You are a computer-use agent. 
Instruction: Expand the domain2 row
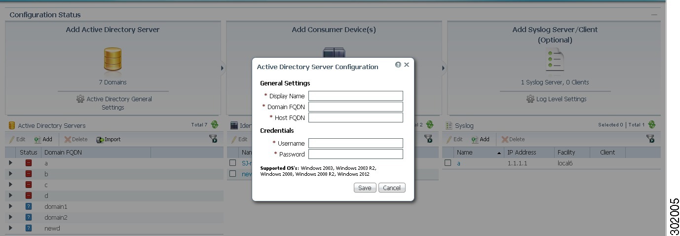(10, 217)
